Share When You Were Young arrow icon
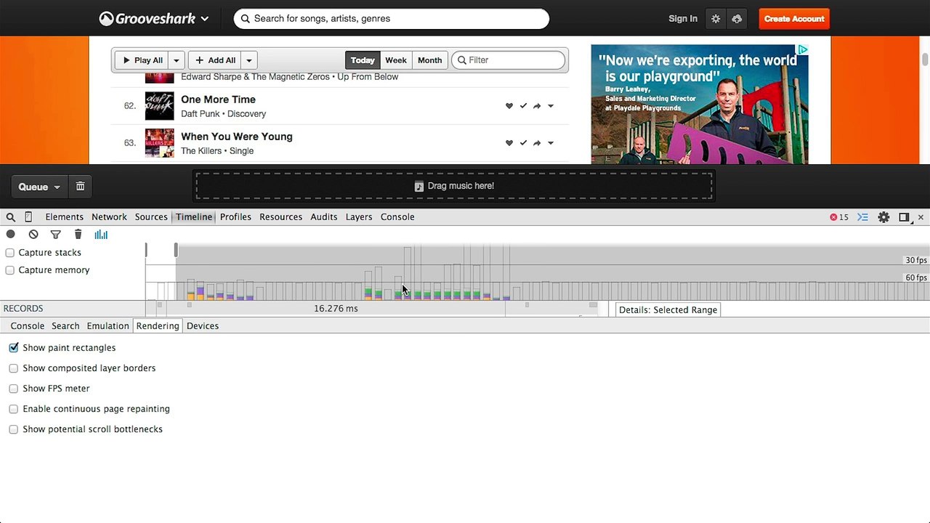The height and width of the screenshot is (523, 930). 537,143
